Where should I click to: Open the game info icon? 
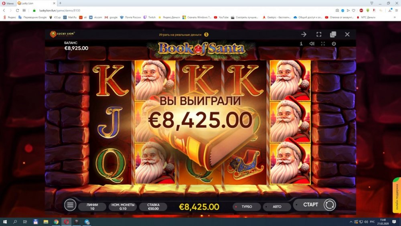click(x=301, y=43)
